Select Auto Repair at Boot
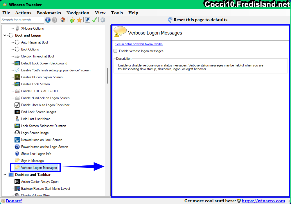 (35, 42)
